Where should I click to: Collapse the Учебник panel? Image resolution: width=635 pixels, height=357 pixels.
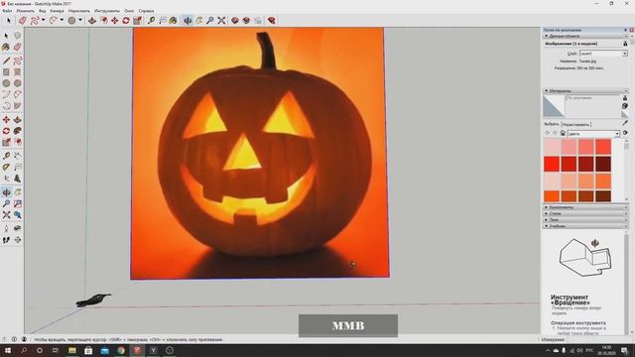[584, 226]
